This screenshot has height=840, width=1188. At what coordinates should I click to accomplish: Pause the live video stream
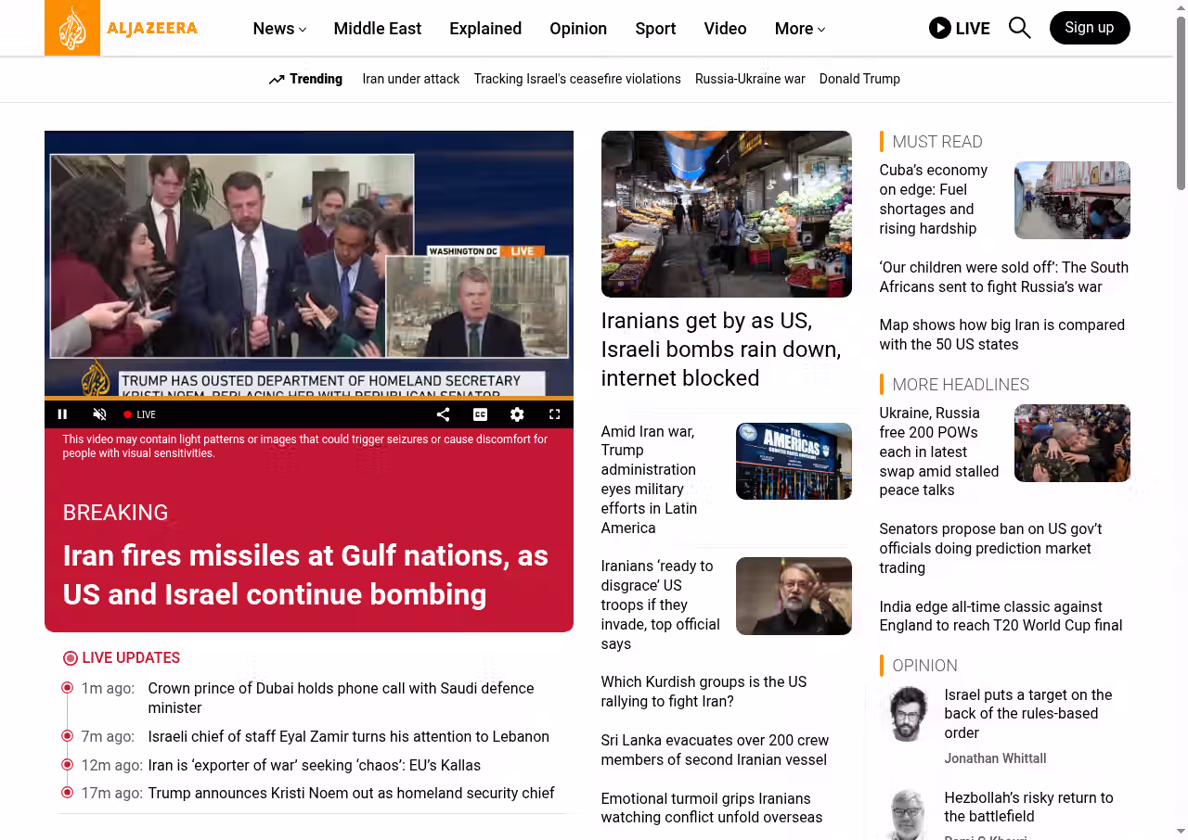pyautogui.click(x=63, y=414)
